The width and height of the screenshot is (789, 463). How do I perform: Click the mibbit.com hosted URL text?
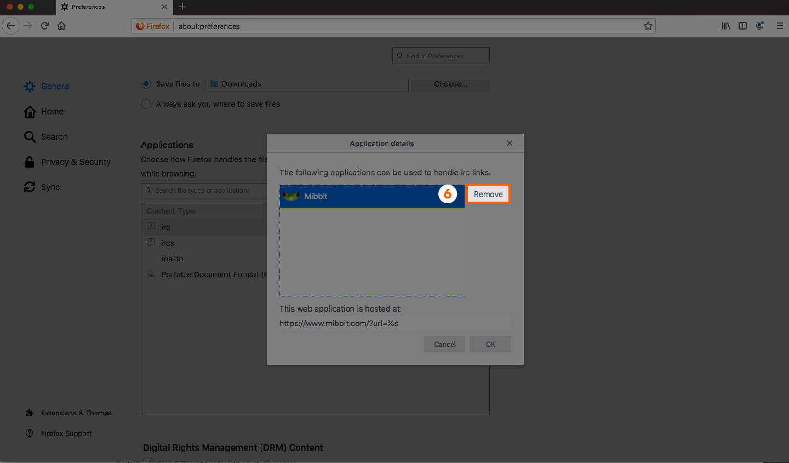pos(339,323)
